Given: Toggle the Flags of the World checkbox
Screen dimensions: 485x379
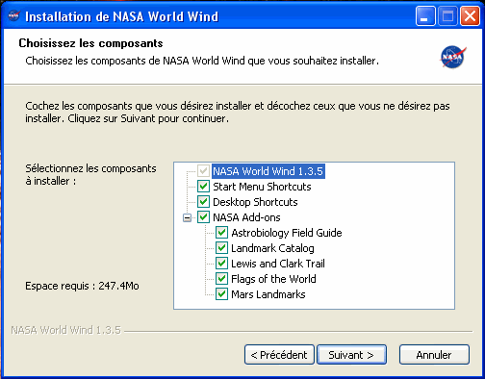Looking at the screenshot, I should (x=221, y=279).
